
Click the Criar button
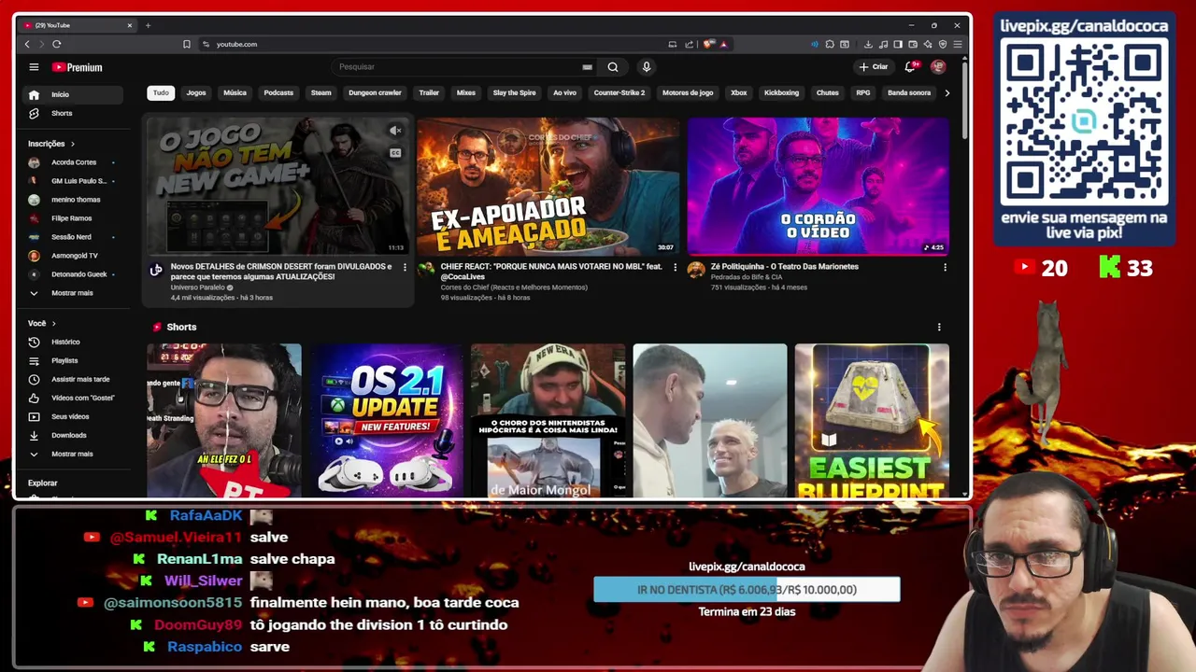(874, 67)
